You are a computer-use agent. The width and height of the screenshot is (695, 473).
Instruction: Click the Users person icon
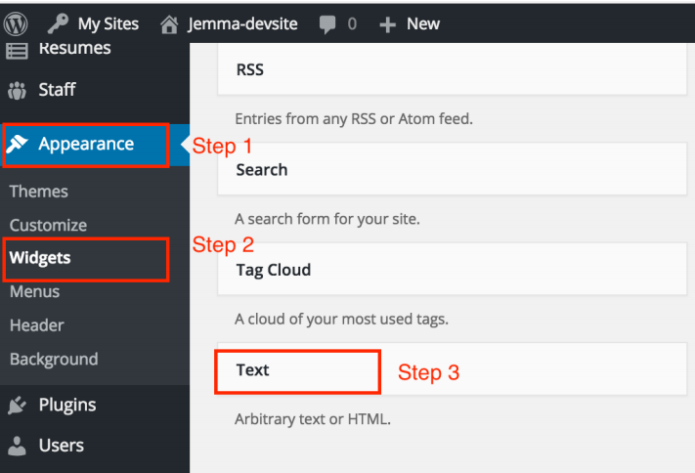[x=18, y=446]
